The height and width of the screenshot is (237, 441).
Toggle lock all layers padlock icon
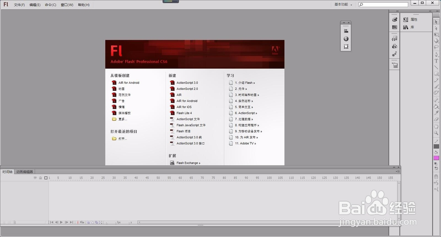[x=41, y=178]
